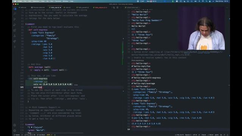The height and width of the screenshot is (136, 242).
Task: Open the Source Control view
Action: click(x=15, y=19)
